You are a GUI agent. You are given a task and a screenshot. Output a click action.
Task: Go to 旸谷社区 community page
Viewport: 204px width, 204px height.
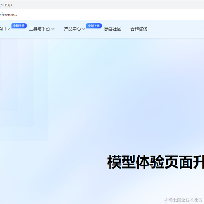click(x=113, y=29)
